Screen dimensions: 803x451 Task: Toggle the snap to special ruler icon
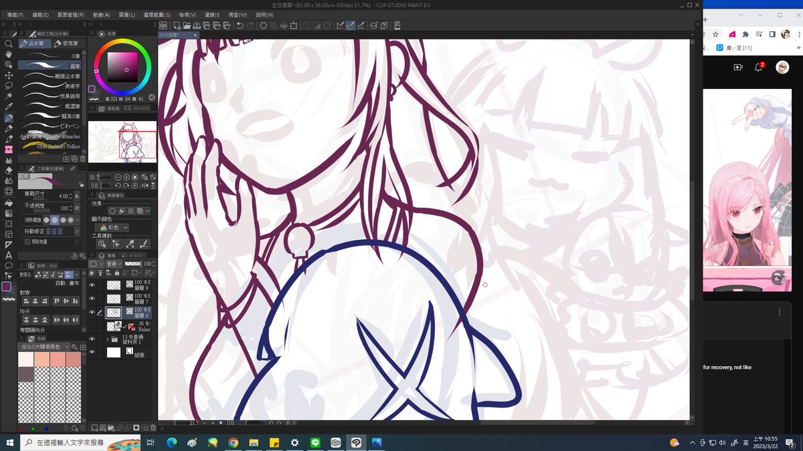pyautogui.click(x=350, y=25)
